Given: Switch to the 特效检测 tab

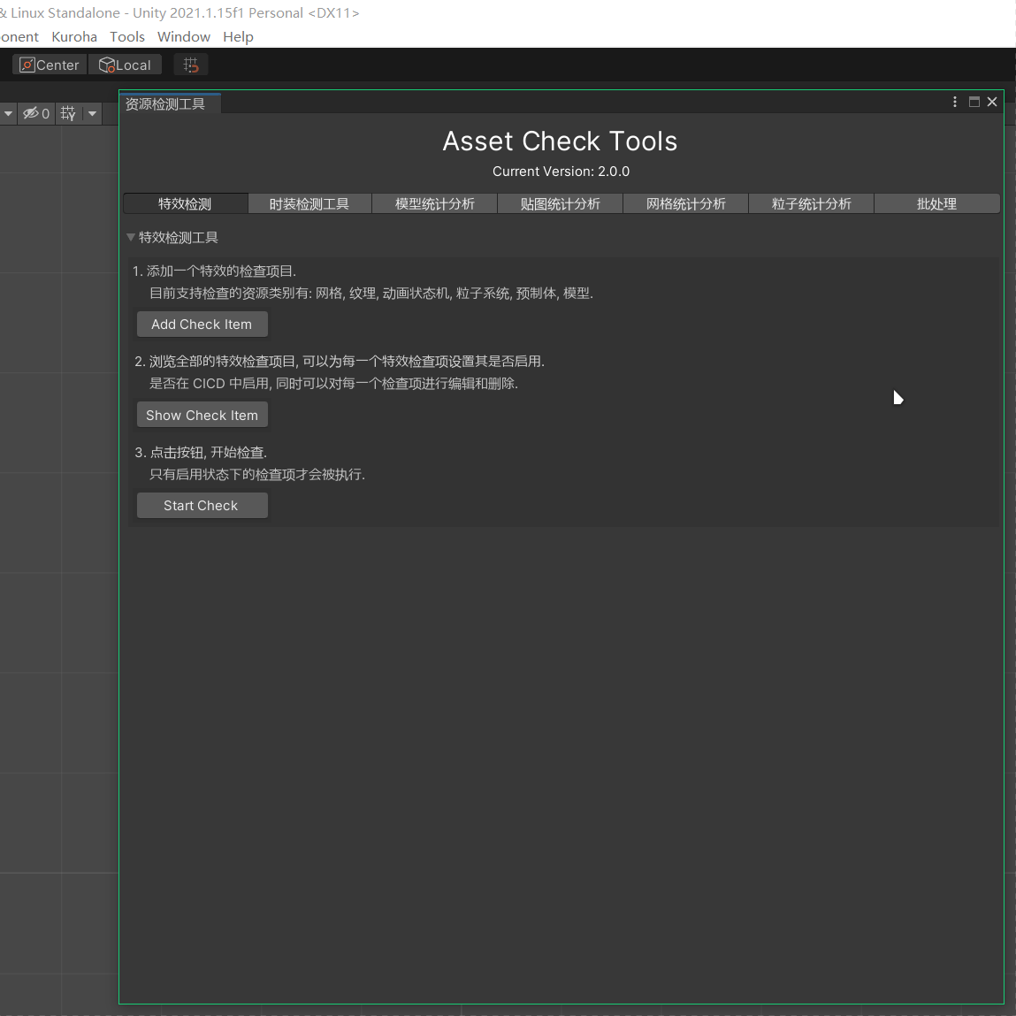Looking at the screenshot, I should tap(185, 203).
